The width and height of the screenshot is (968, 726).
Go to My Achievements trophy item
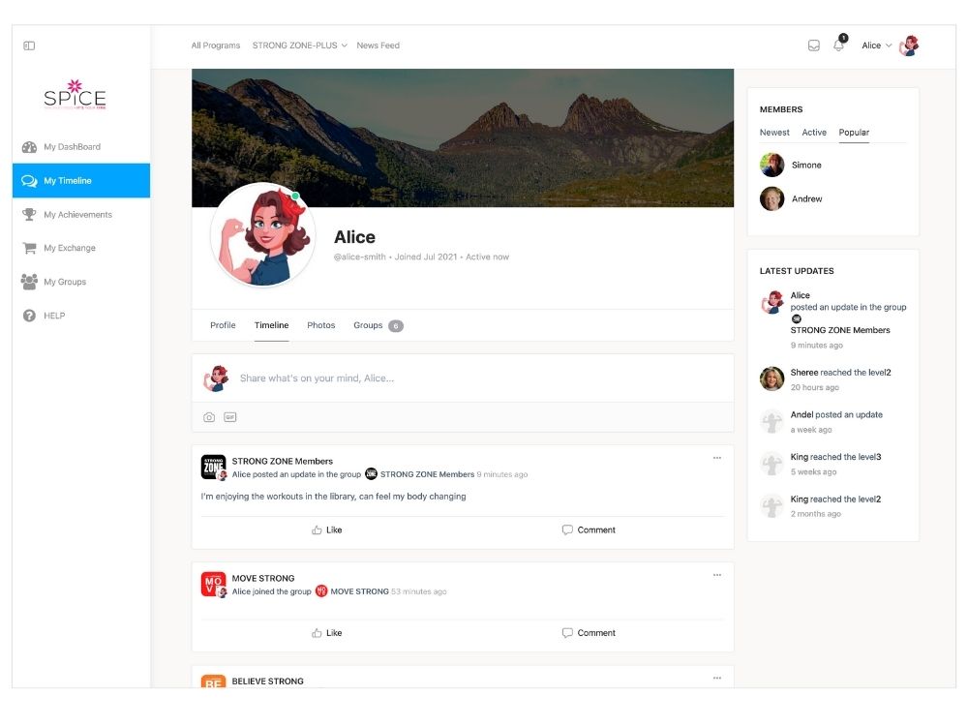pos(77,215)
